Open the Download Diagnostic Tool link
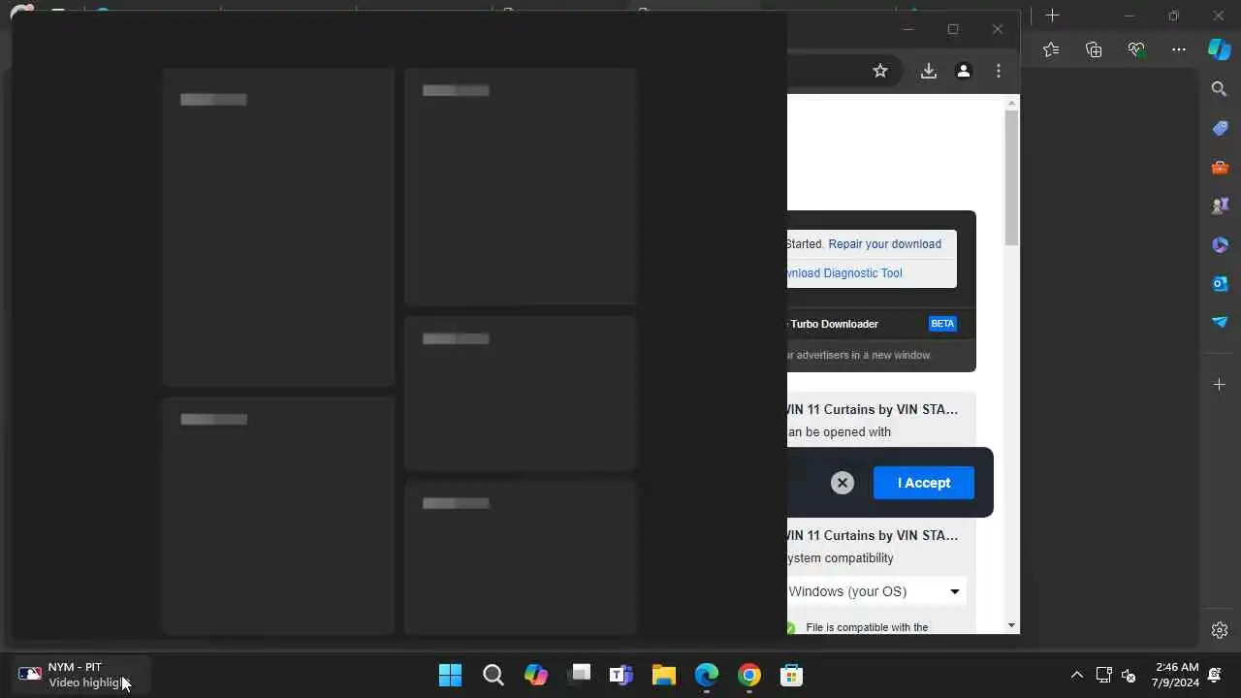Viewport: 1241px width, 698px height. (845, 273)
